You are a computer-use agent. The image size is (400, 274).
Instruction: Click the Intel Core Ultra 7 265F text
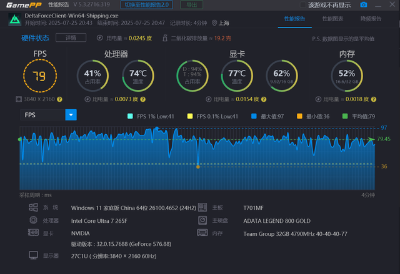[99, 221]
